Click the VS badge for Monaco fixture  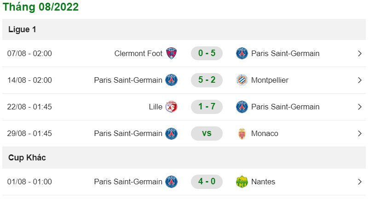click(207, 133)
